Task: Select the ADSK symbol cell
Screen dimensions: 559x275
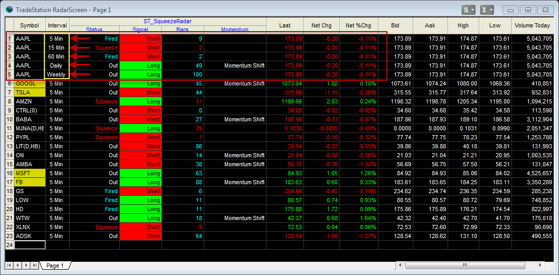Action: (30, 236)
